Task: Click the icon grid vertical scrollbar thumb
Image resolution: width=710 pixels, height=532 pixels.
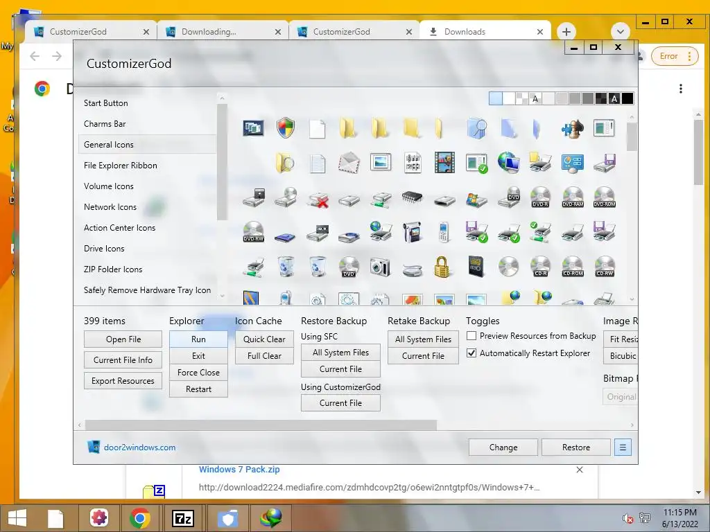Action: pyautogui.click(x=632, y=136)
